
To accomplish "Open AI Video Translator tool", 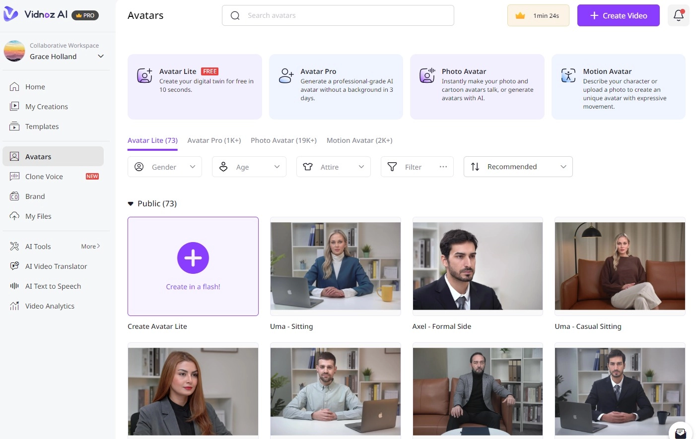I will click(x=56, y=266).
